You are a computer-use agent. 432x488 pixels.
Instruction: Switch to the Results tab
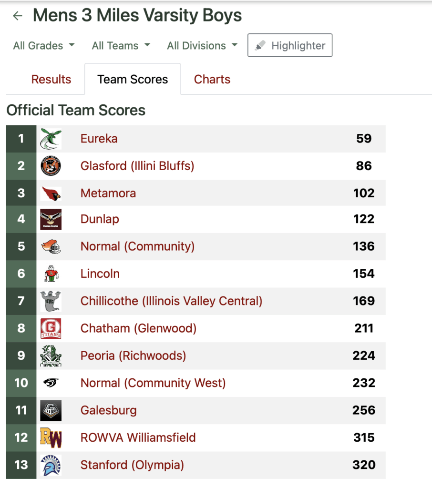tap(51, 80)
